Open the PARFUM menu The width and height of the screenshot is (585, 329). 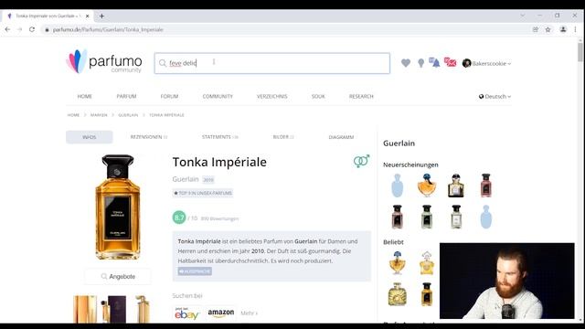click(x=126, y=96)
